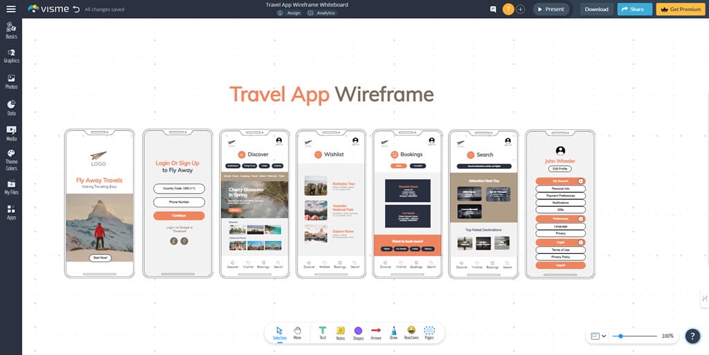Click the 100% zoom value
This screenshot has width=709, height=355.
(x=667, y=336)
